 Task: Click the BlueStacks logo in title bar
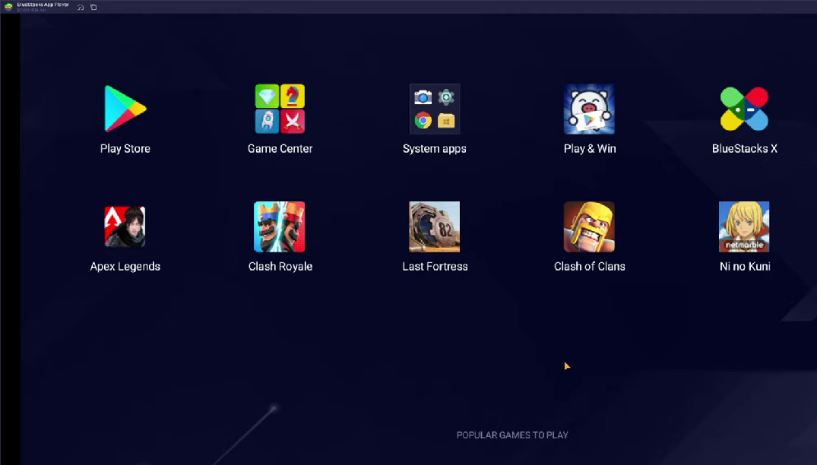tap(8, 7)
